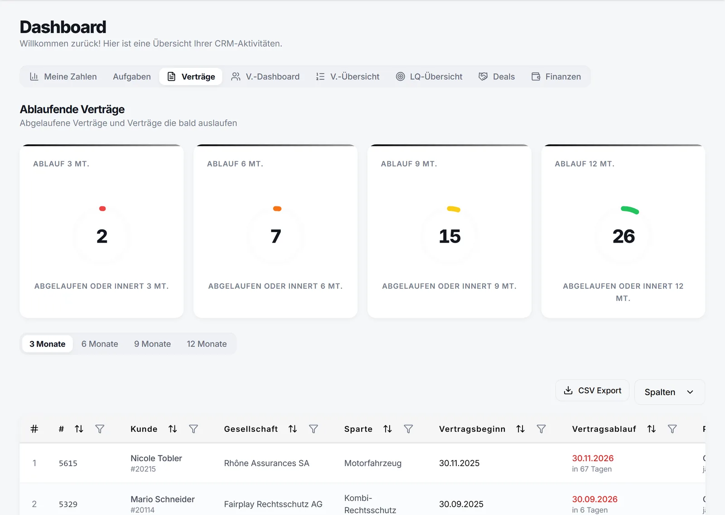725x515 pixels.
Task: Click the document icon on Verträge tab
Action: 171,76
